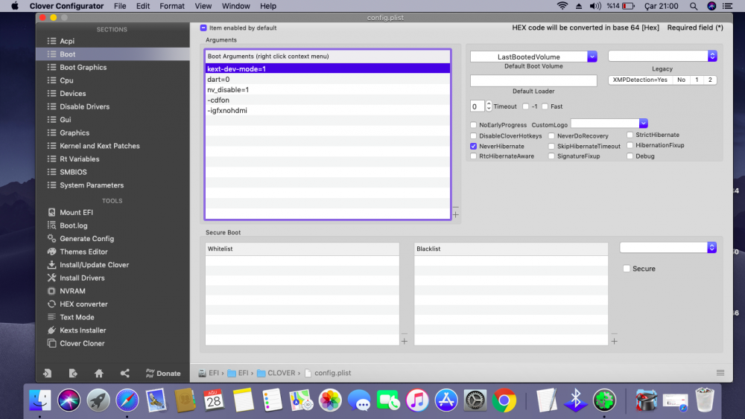Open the Clover Cloner tool
Screen dimensions: 745x419
[82, 344]
